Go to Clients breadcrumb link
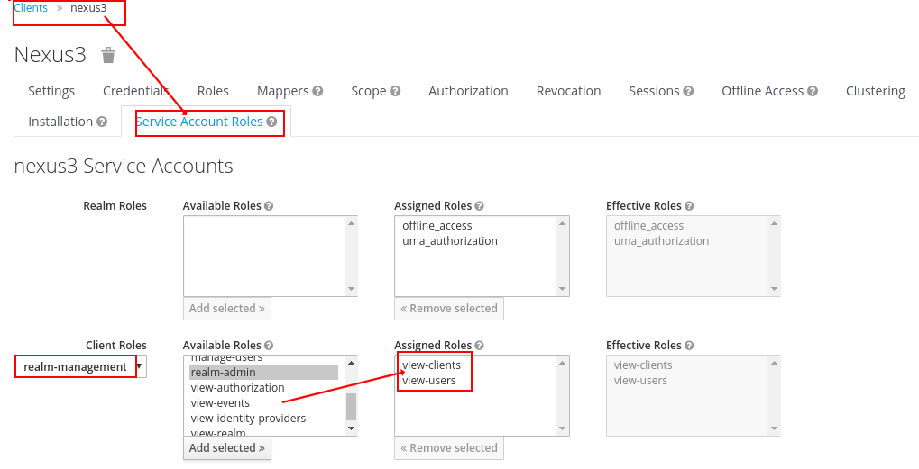Screen dimensions: 919x469 pos(31,7)
